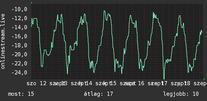
Task: Click the -12,0 y-axis label
Action: pos(19,18)
